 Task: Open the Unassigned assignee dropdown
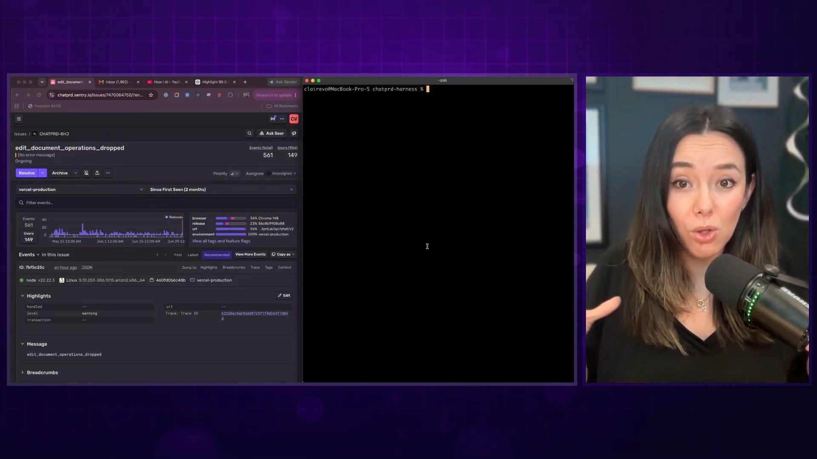coord(281,173)
